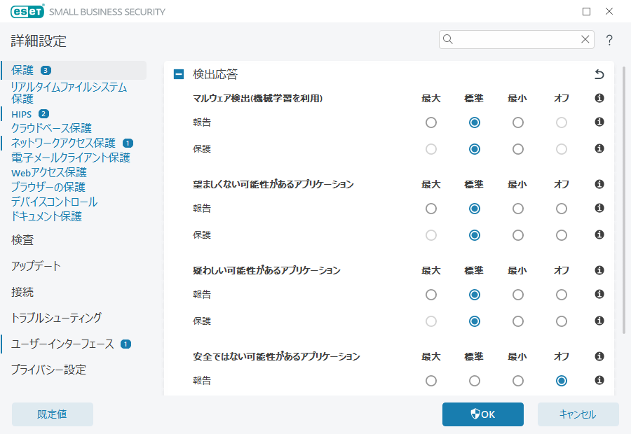Set 安全ではない可能性があるアプリケーション 報告 to 標準
Image resolution: width=631 pixels, height=434 pixels.
pyautogui.click(x=475, y=381)
